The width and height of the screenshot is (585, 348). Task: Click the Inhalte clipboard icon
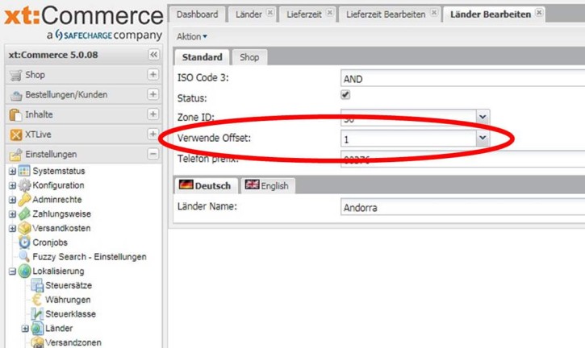pos(15,114)
